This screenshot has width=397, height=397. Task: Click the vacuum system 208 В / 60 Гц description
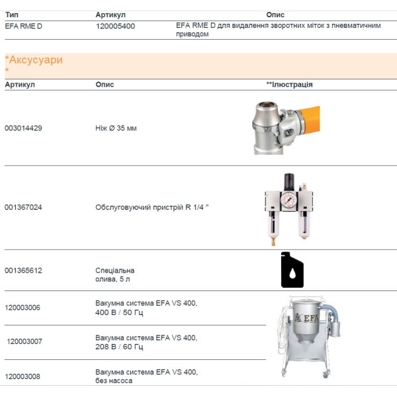pyautogui.click(x=146, y=342)
